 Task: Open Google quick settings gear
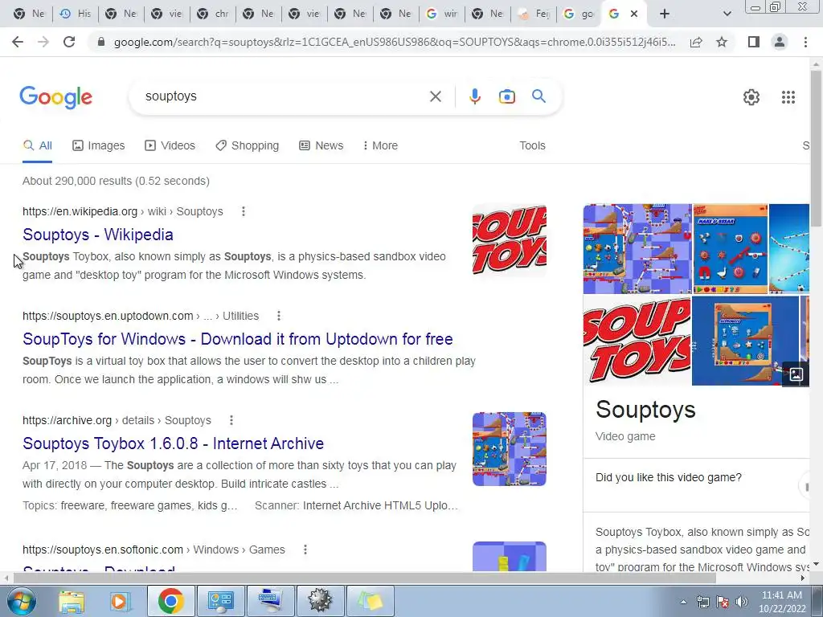pyautogui.click(x=751, y=97)
